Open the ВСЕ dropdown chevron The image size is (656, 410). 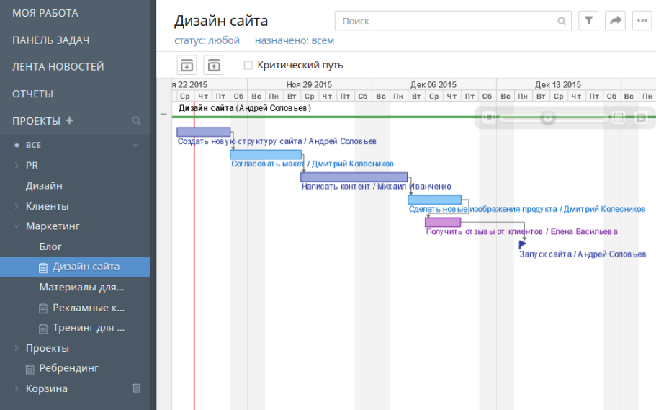[136, 146]
